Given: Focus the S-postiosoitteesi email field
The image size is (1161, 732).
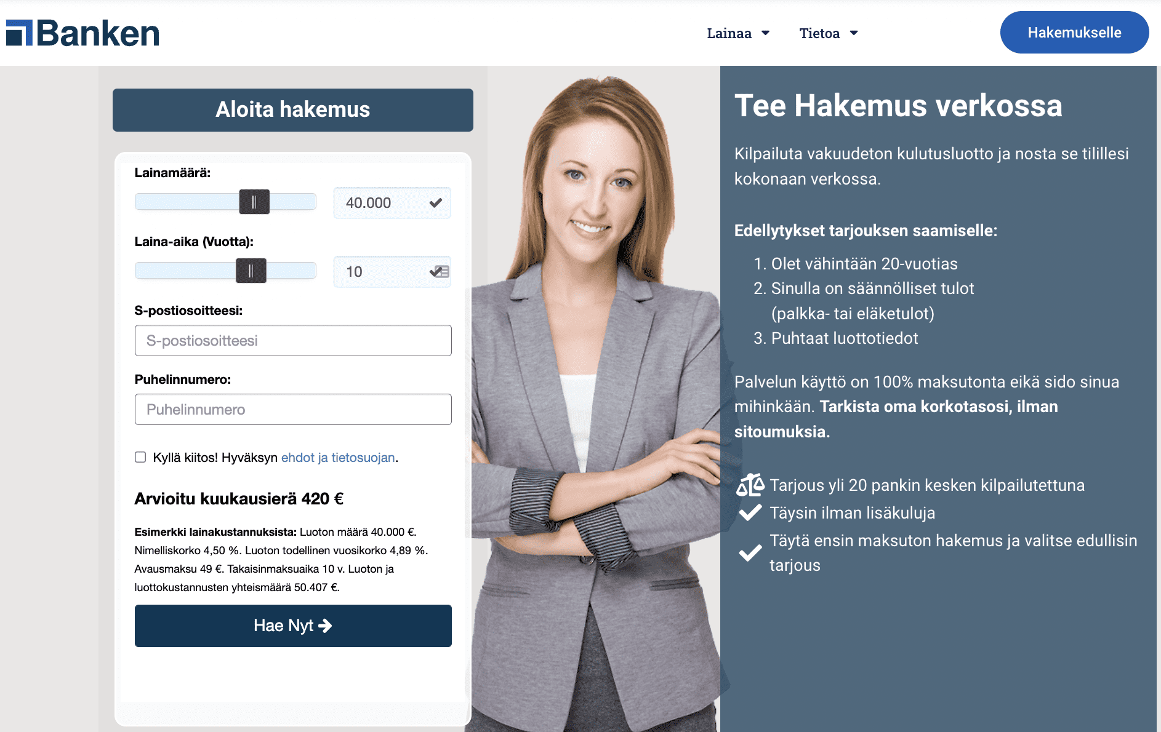Looking at the screenshot, I should point(293,340).
